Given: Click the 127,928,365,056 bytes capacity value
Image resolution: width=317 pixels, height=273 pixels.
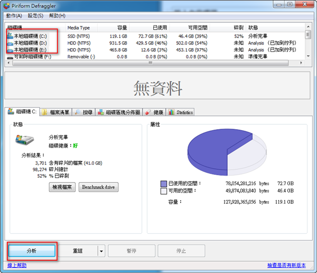Looking at the screenshot, I should click(239, 202).
